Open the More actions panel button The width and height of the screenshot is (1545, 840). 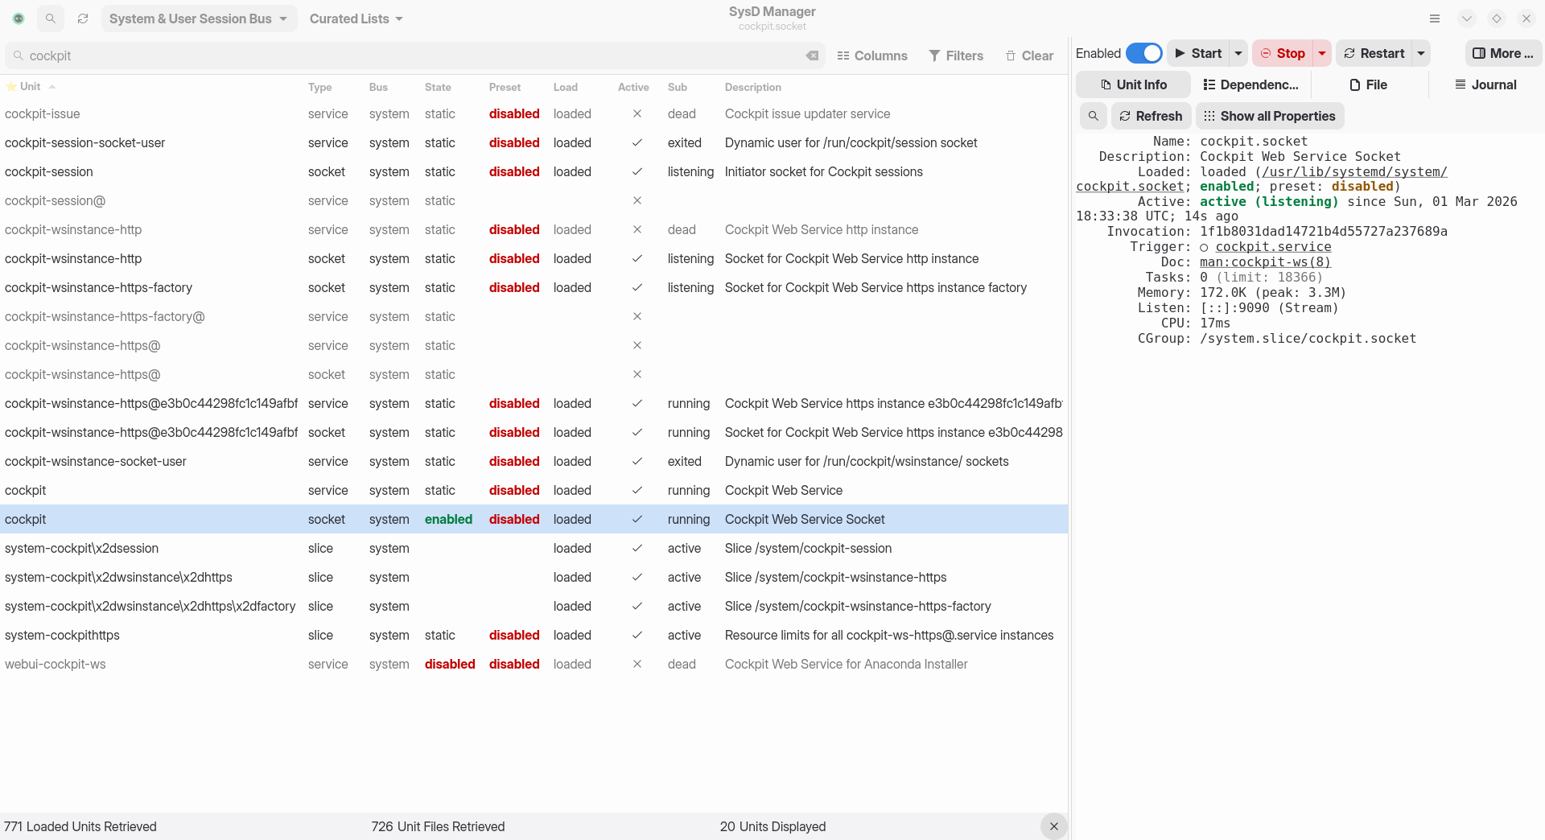click(1502, 53)
